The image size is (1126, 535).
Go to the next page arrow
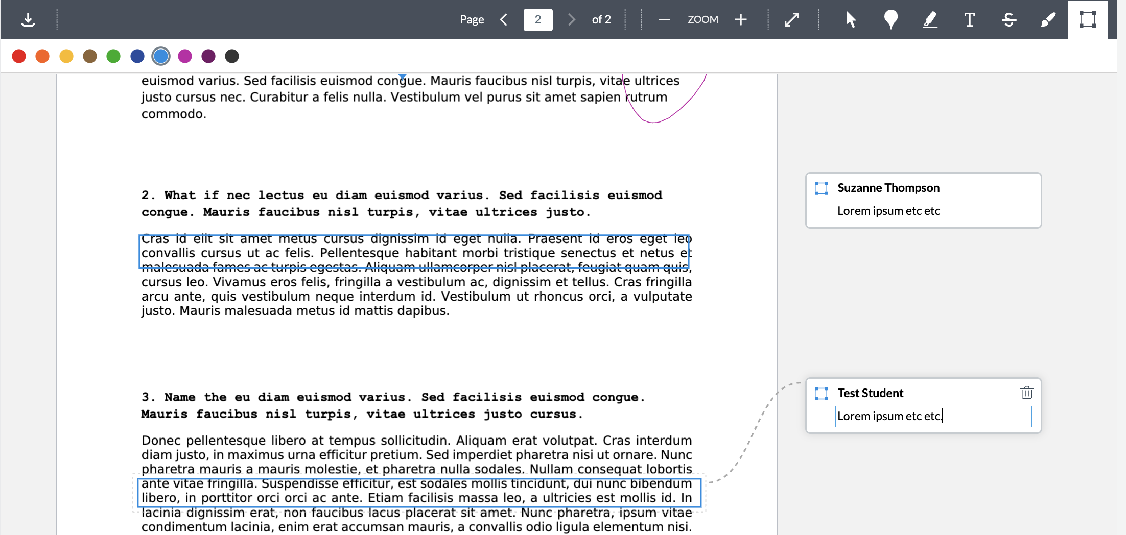571,19
